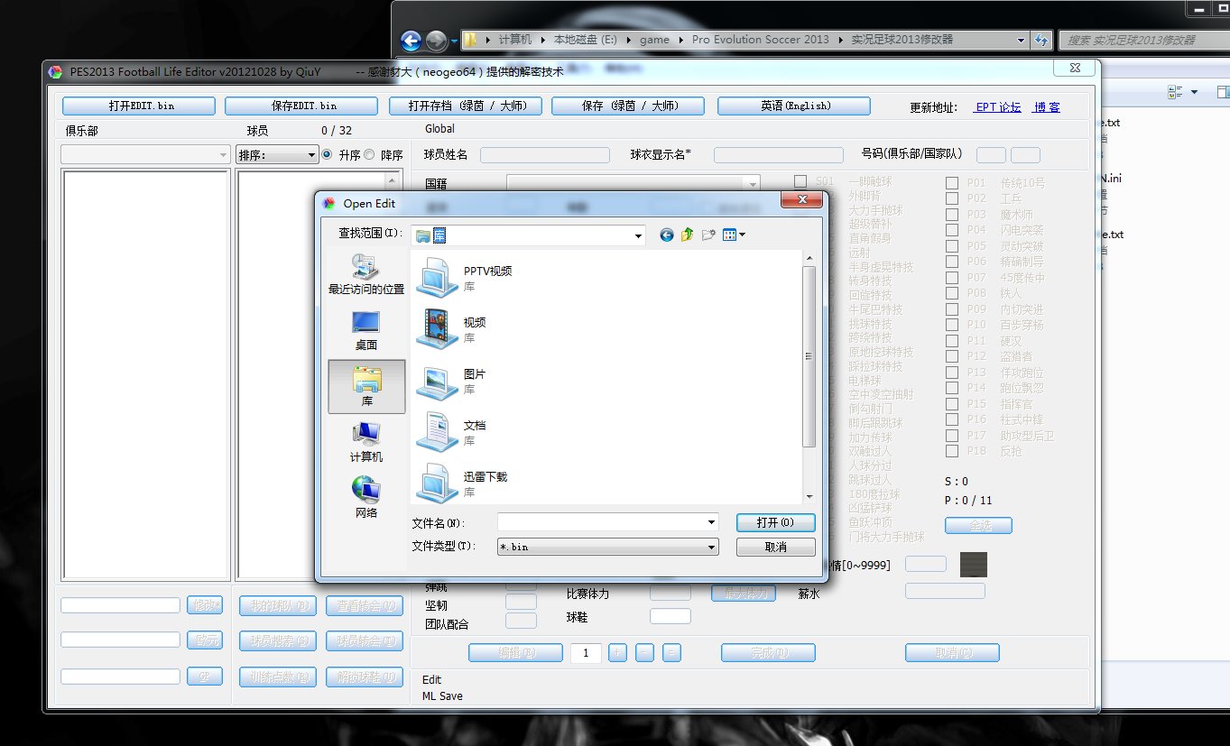Click the 取消 button in the dialog
This screenshot has width=1230, height=746.
point(775,547)
